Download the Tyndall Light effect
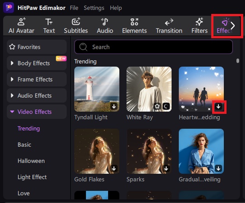This screenshot has height=203, width=245. coord(114,106)
